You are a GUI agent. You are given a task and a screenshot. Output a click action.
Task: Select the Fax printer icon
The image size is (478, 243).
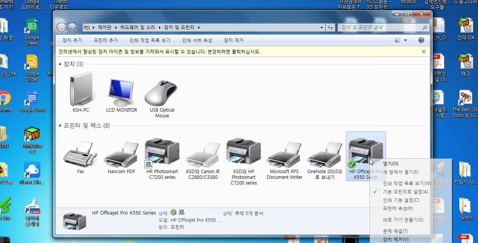point(81,155)
